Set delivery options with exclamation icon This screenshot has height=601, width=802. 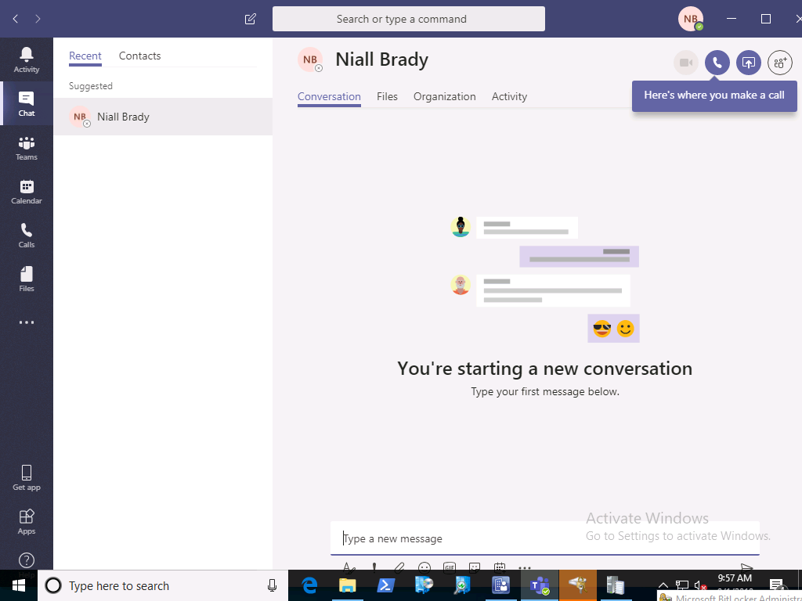coord(374,567)
